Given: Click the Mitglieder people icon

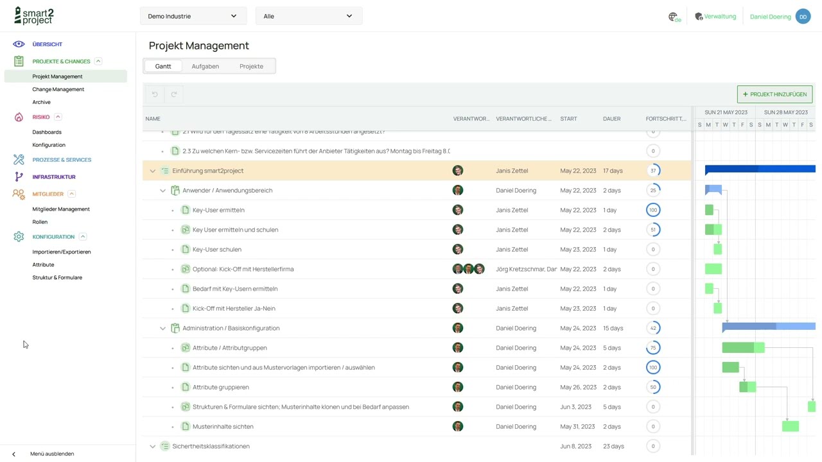Looking at the screenshot, I should coord(19,194).
